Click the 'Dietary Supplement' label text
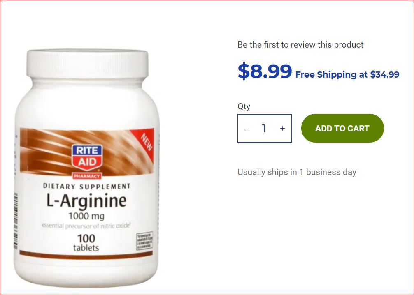 coord(86,187)
